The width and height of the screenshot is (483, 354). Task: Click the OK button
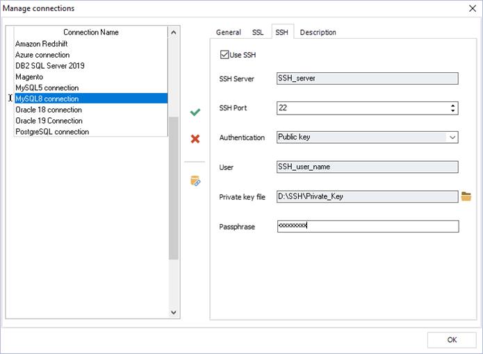(x=452, y=340)
